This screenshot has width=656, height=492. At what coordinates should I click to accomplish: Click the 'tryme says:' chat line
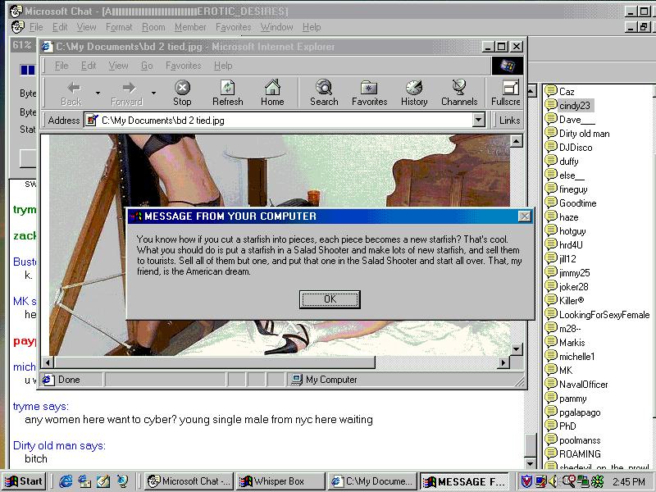(x=40, y=406)
